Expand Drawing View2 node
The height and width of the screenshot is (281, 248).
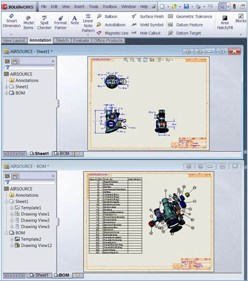[x=12, y=221]
